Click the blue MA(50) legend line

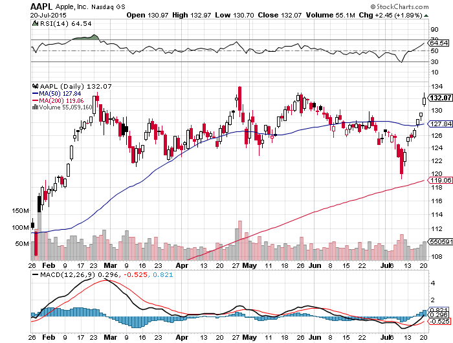click(35, 94)
